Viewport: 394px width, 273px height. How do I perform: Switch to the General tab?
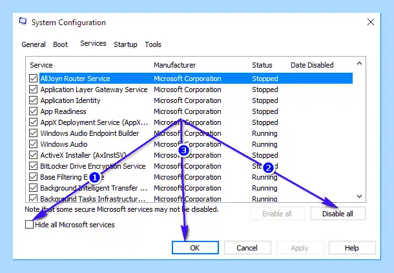tap(34, 44)
